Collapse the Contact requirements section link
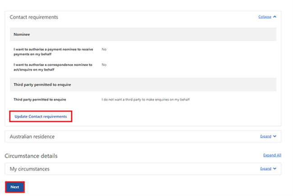The image size is (293, 196). [x=265, y=17]
